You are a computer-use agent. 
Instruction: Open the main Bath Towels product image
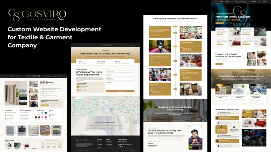(x=16, y=93)
